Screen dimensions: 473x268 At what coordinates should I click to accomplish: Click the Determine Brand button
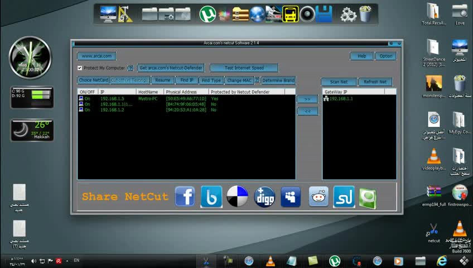(x=278, y=80)
